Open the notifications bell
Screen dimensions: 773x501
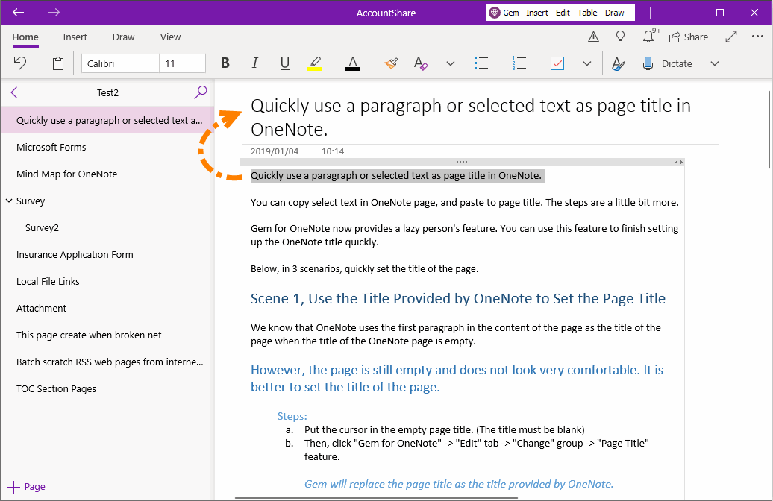[649, 37]
